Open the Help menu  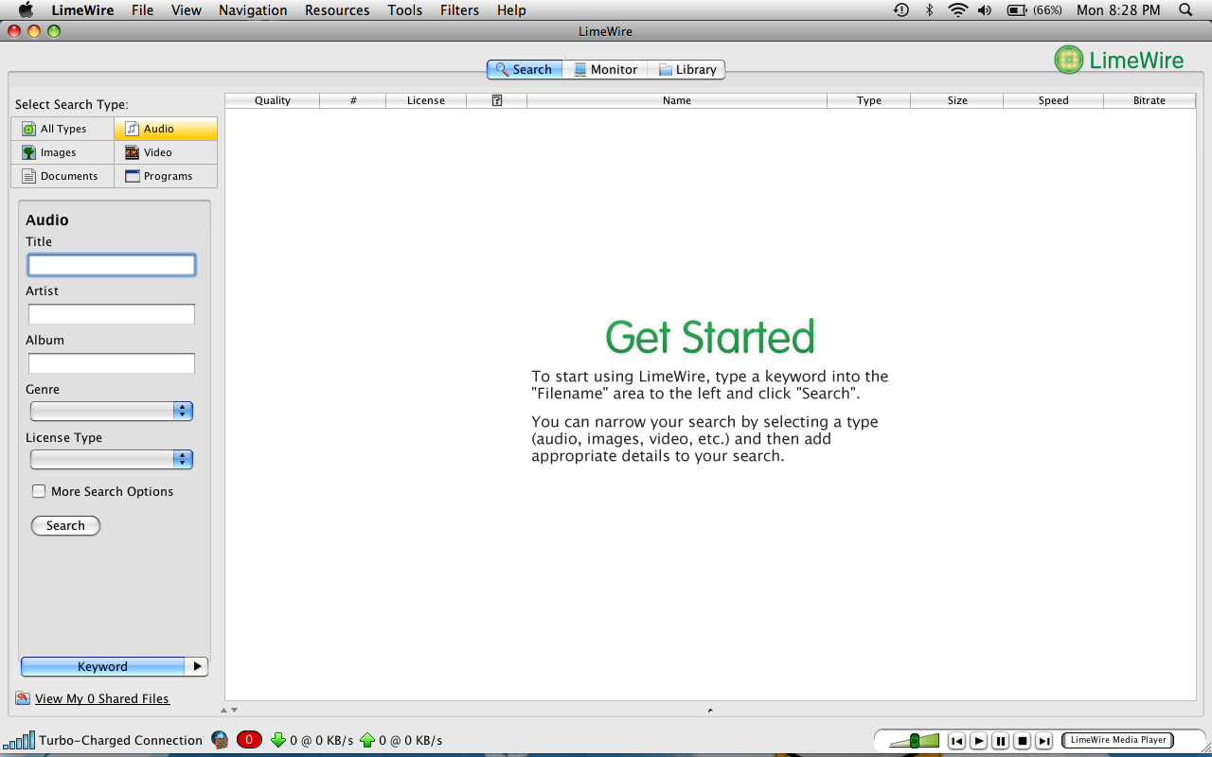click(x=511, y=10)
